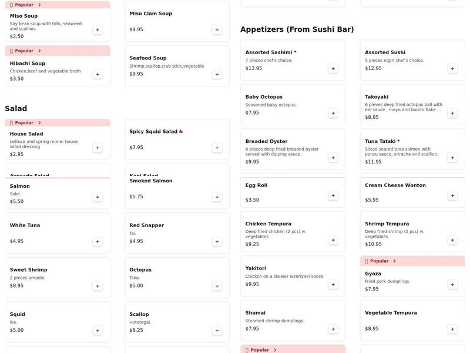Add Takoyaki with the plus icon
Screen dimensions: 470x353
[452, 113]
